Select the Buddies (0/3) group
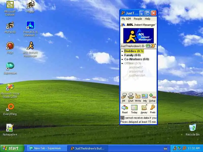203x152 pixels. pyautogui.click(x=134, y=51)
